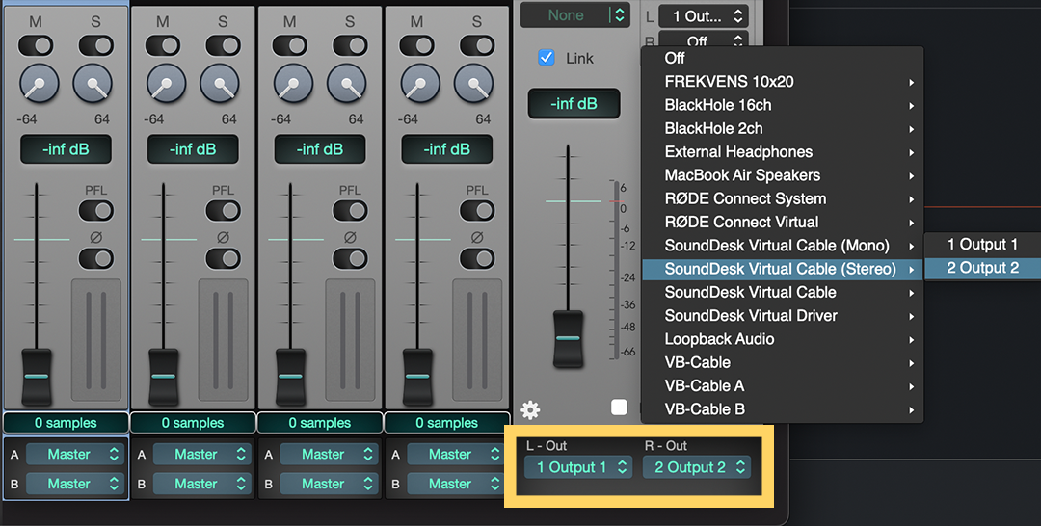Enable PFL on the first channel

[x=96, y=211]
